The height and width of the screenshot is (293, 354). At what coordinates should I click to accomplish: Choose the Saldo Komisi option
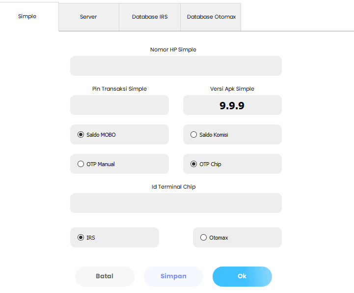[194, 135]
